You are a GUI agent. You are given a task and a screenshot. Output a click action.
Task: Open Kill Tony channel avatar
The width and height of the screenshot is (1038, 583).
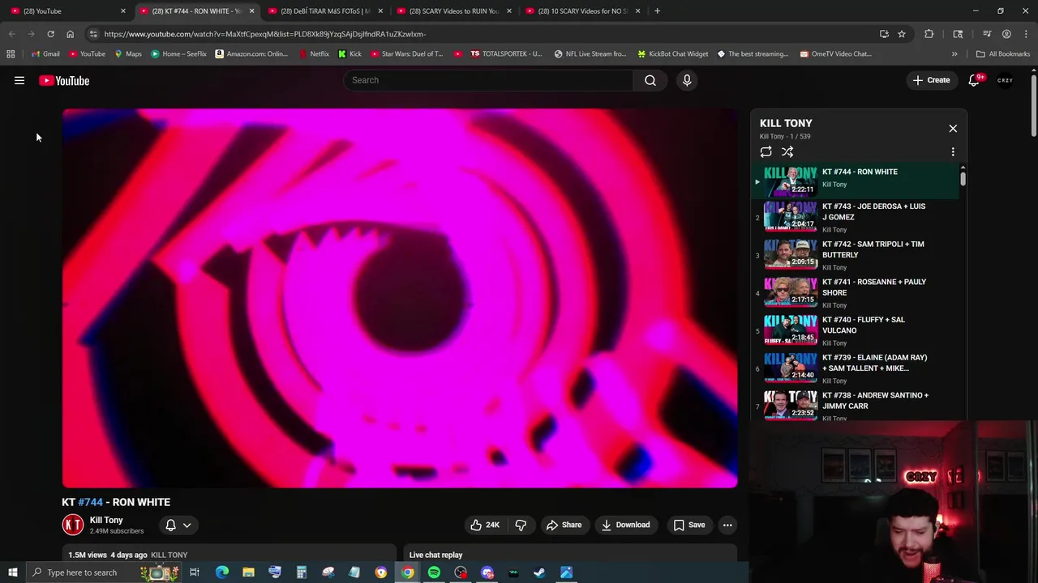tap(73, 525)
